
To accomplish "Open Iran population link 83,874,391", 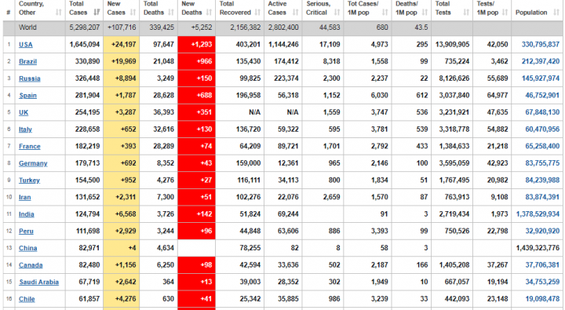I will pyautogui.click(x=542, y=197).
